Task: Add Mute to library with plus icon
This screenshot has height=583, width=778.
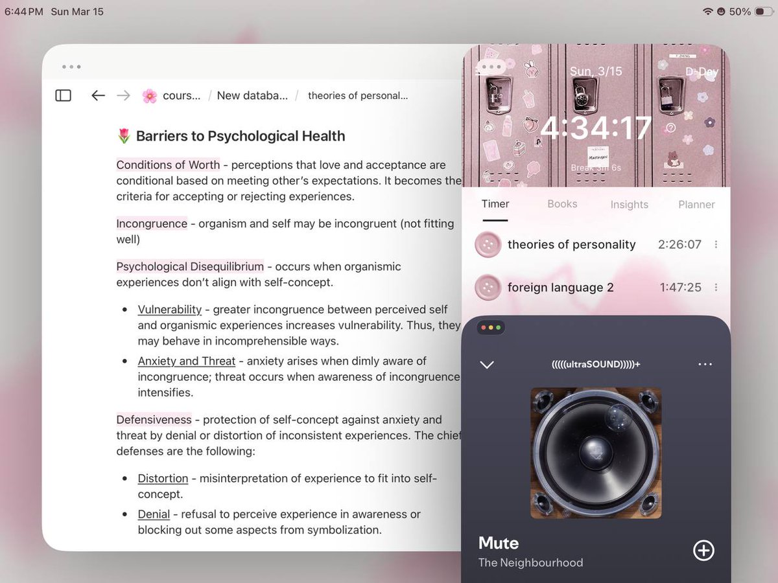Action: [703, 551]
